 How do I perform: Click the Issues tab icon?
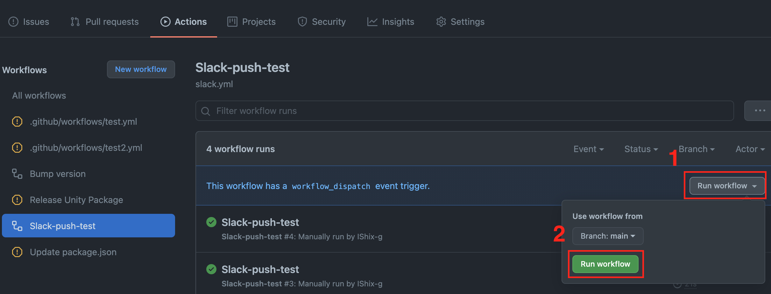pos(13,22)
